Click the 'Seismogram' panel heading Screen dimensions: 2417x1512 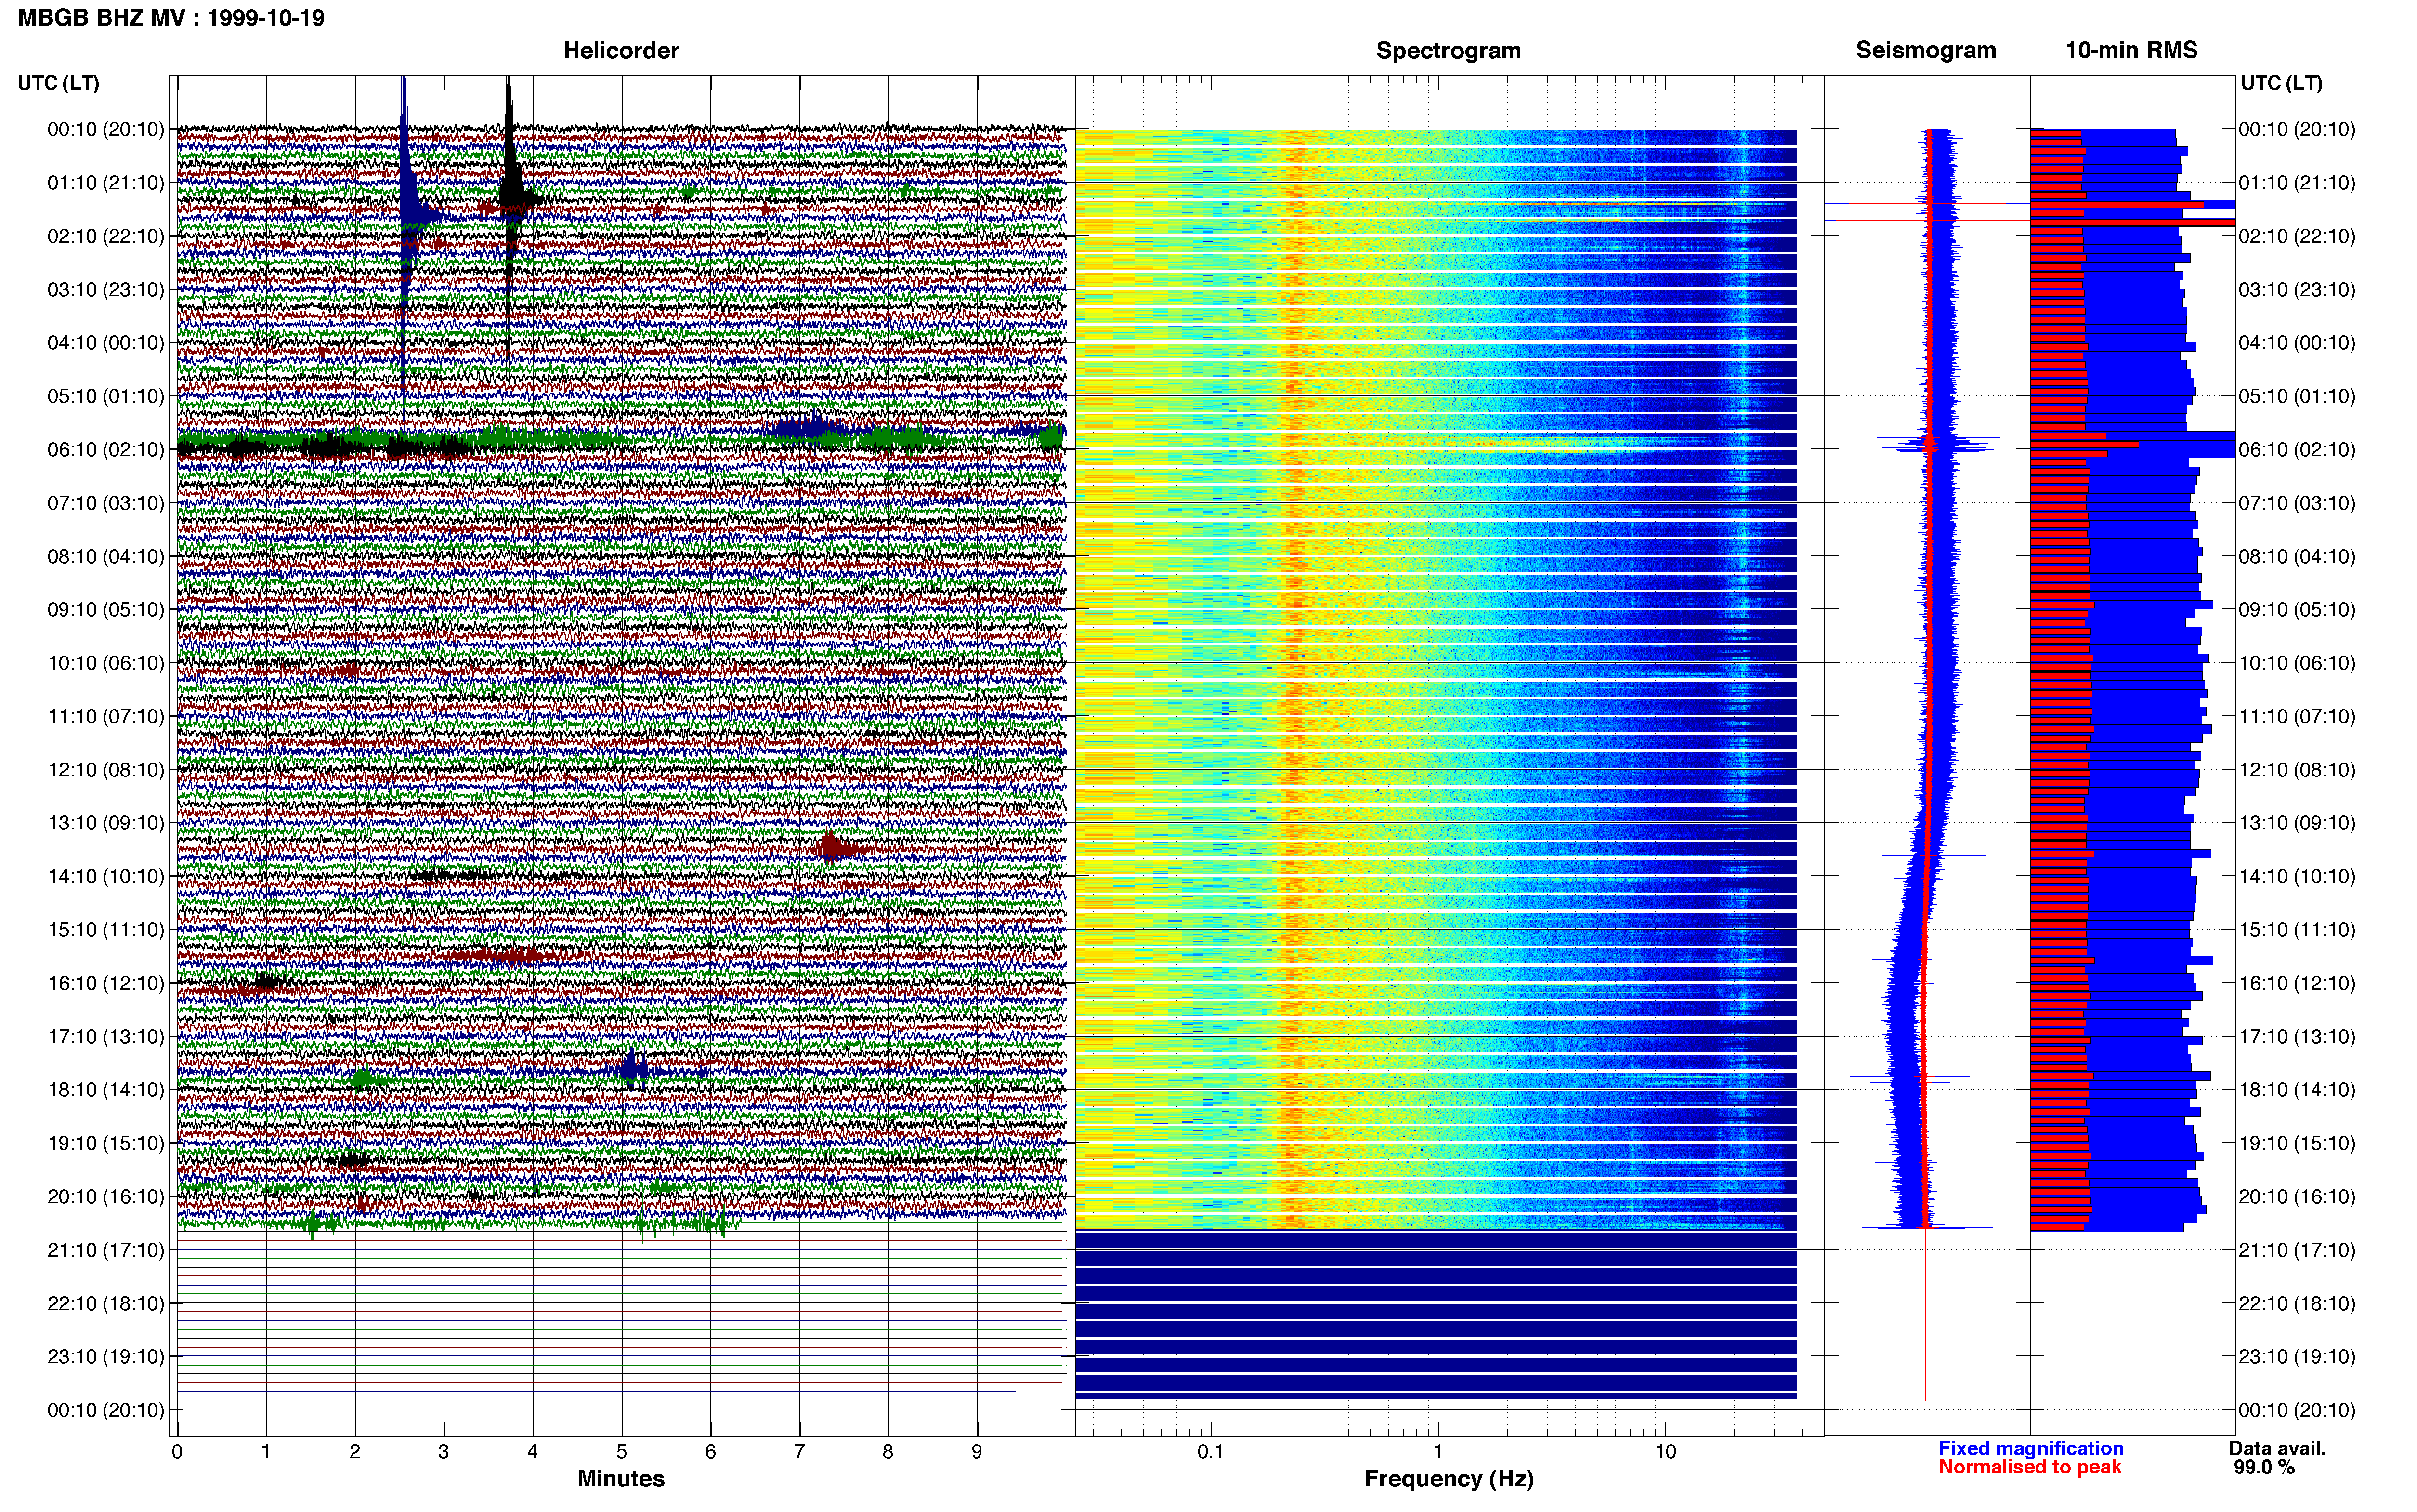tap(1925, 50)
